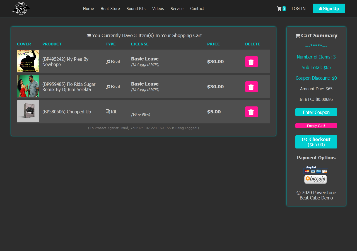Click the My Plea album cover thumbnail

[28, 61]
